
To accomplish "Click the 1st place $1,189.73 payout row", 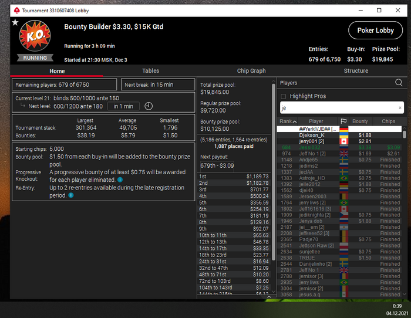I will point(234,176).
